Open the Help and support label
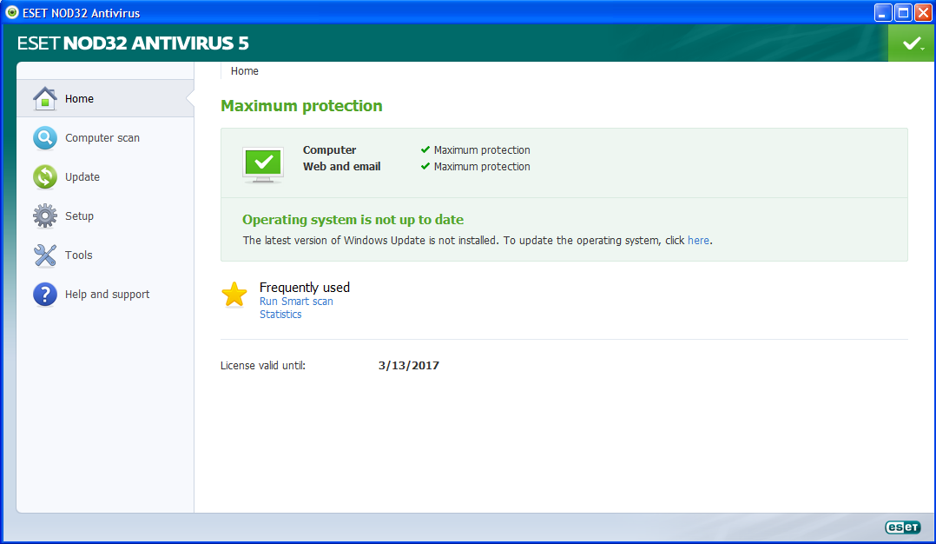 point(108,295)
